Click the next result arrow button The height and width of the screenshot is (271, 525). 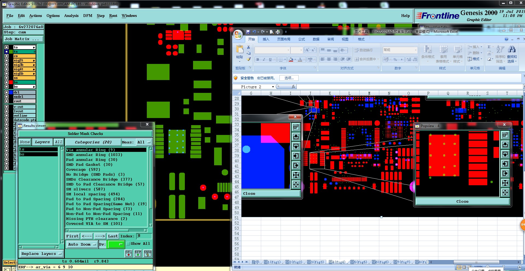100,236
